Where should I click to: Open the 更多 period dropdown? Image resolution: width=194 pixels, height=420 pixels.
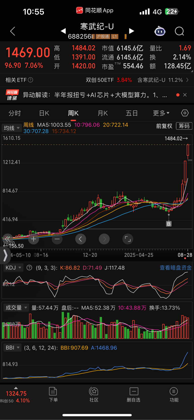(x=161, y=113)
